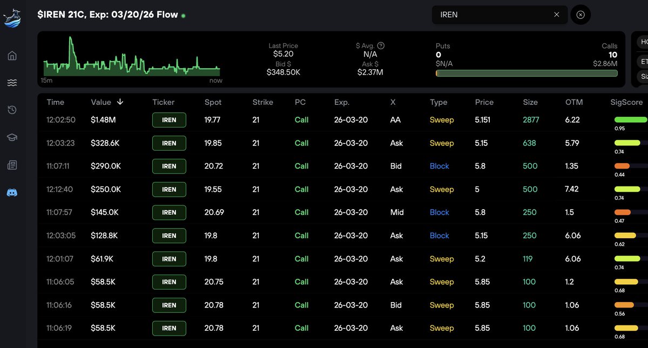
Task: Sort by Price column header
Action: [x=484, y=102]
